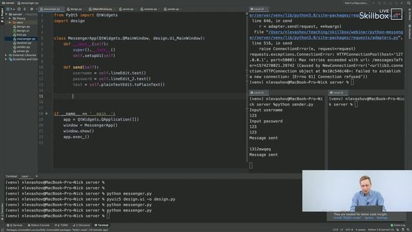
Task: Click the expand/collapse all icon in Project toolbar
Action: pos(24,9)
